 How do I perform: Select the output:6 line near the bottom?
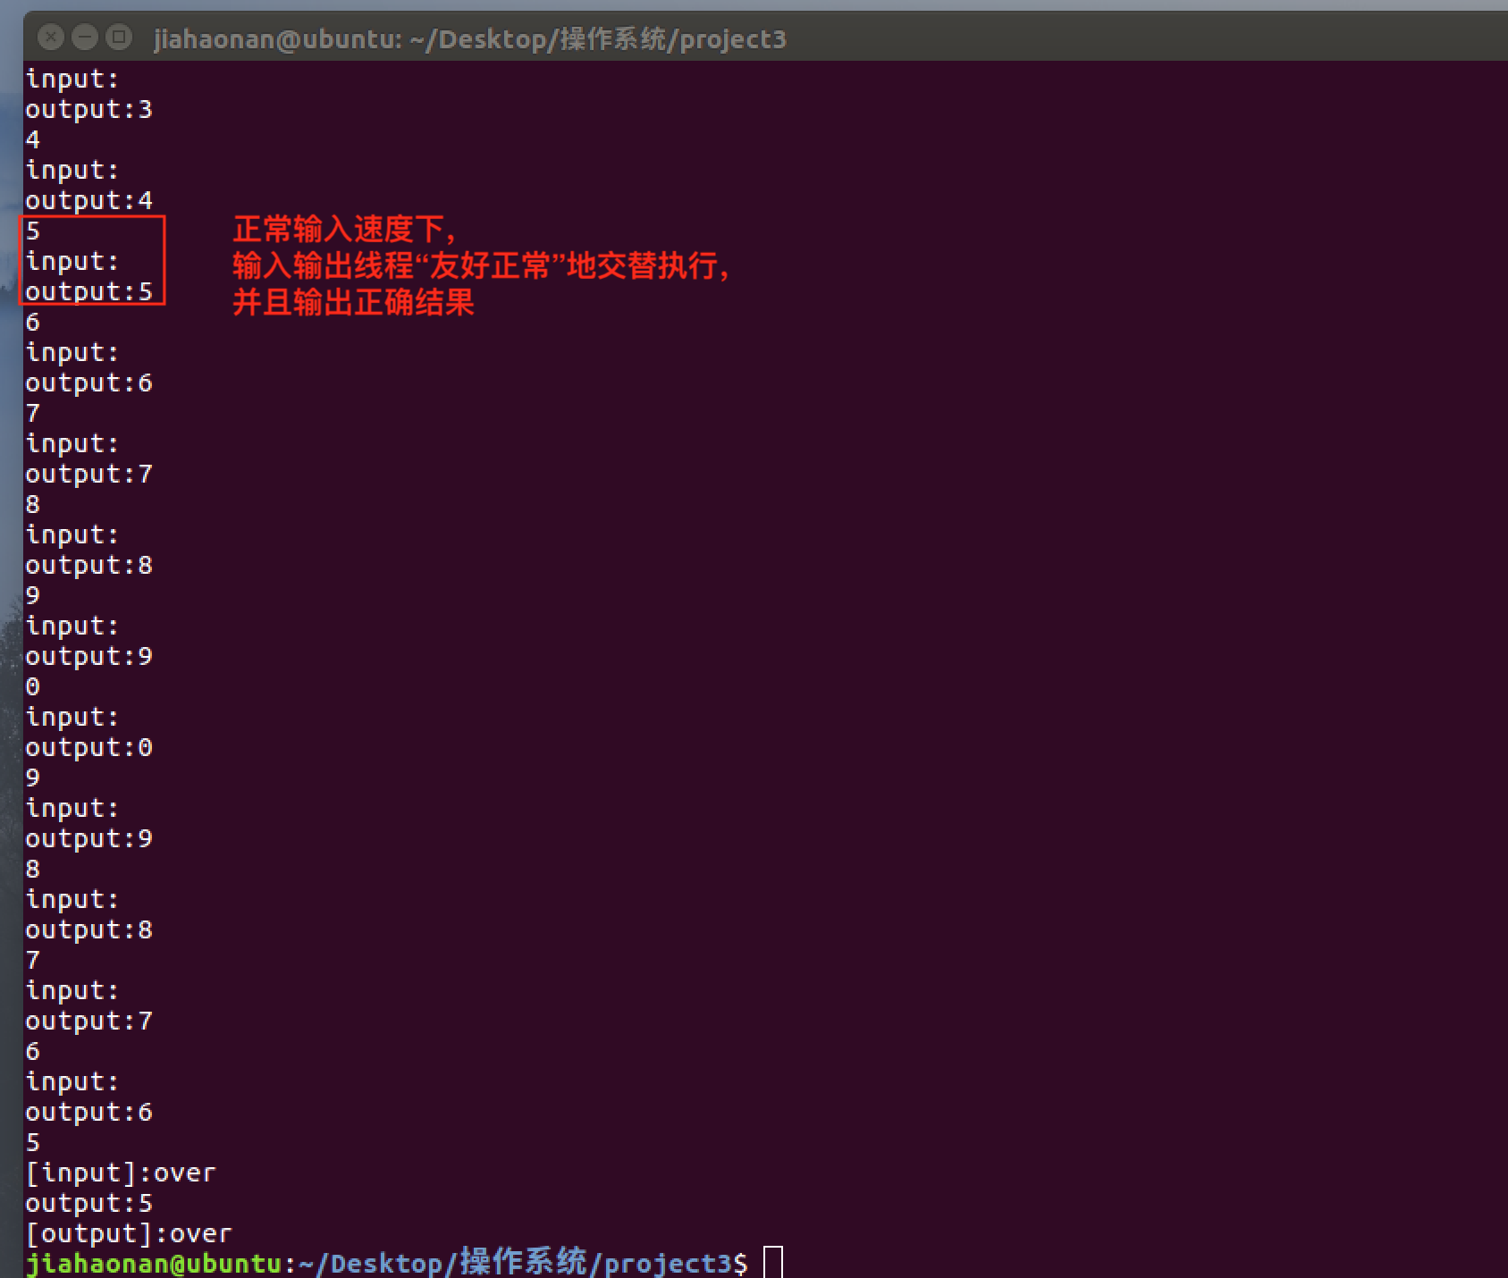(88, 1111)
